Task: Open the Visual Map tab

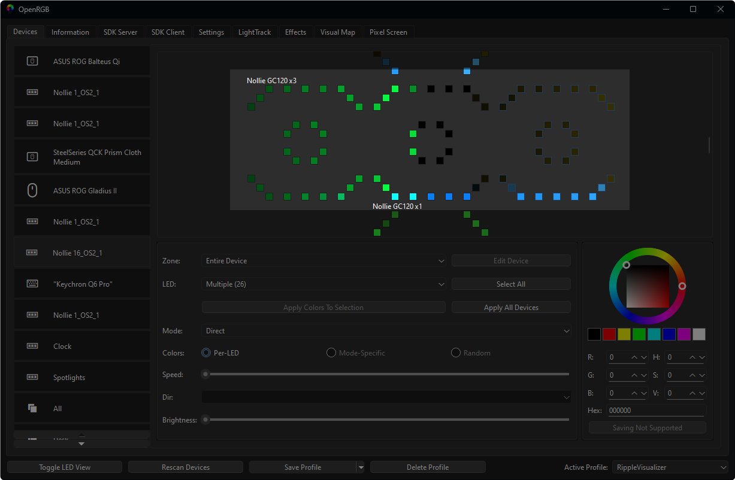Action: (338, 32)
